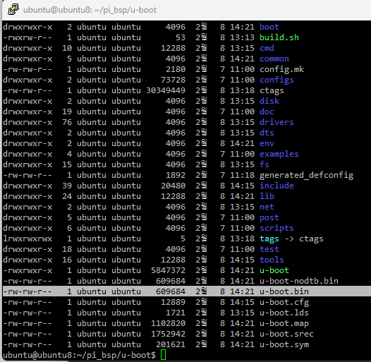
Task: Select the 'u-boot.srec' file name
Action: [x=286, y=334]
